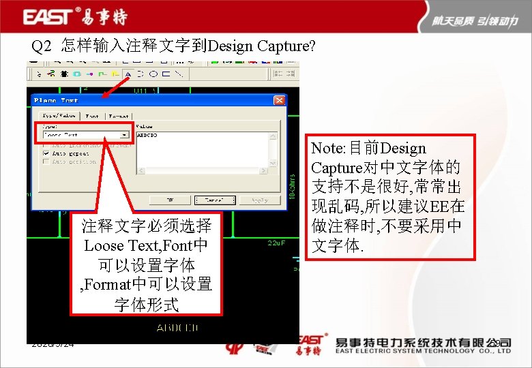Select the yellow label tool icon

coord(115,74)
